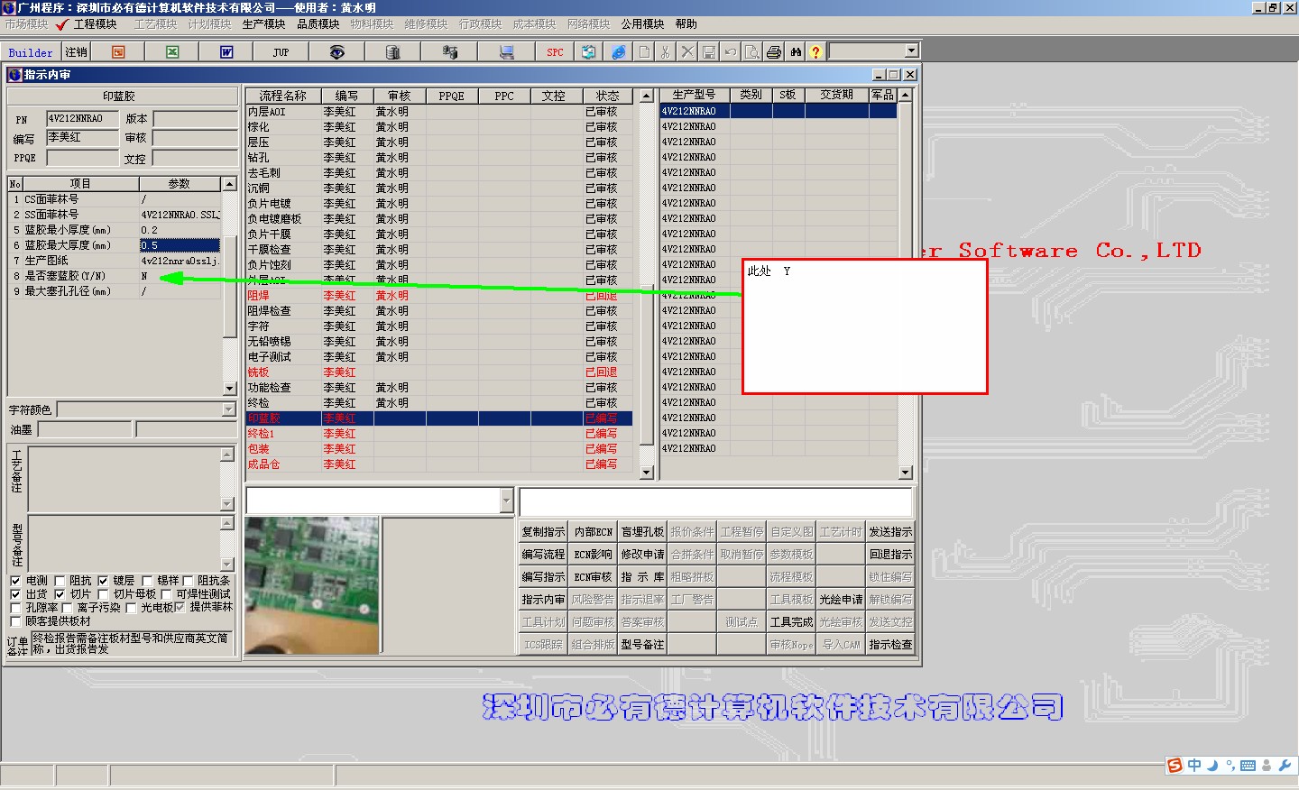The image size is (1299, 790).
Task: Open the SPC toolbar button
Action: point(555,52)
